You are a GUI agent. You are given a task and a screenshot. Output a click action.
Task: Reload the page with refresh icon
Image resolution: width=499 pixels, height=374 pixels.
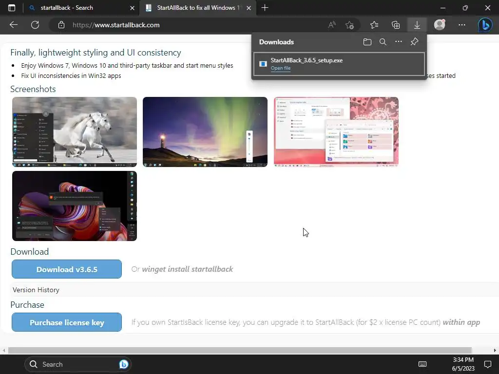pos(35,25)
